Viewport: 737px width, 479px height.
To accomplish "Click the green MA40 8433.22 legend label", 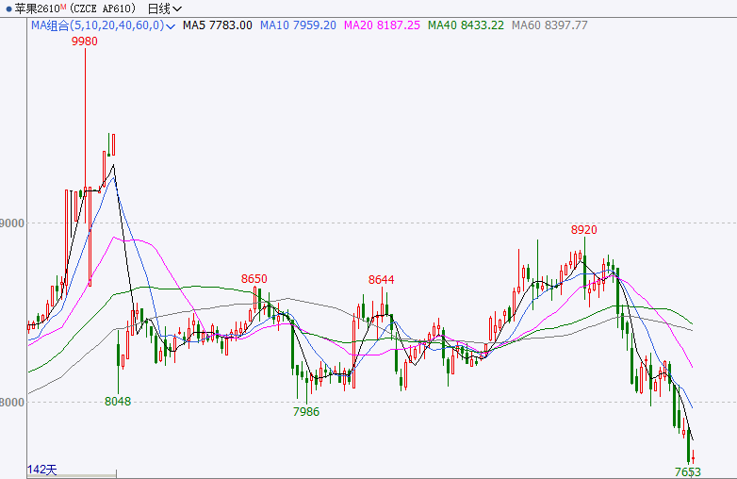I will pos(466,25).
